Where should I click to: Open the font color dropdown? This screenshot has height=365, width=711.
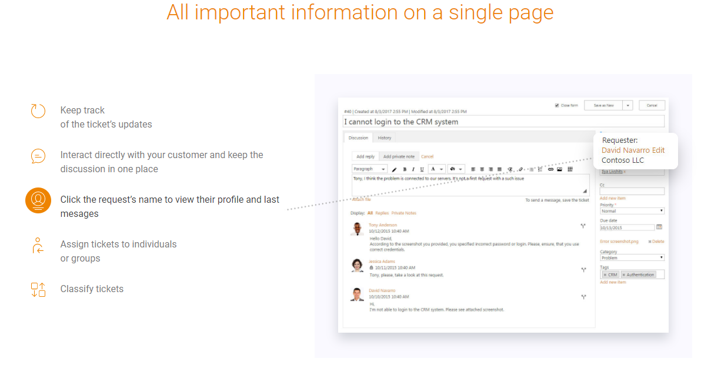(436, 169)
